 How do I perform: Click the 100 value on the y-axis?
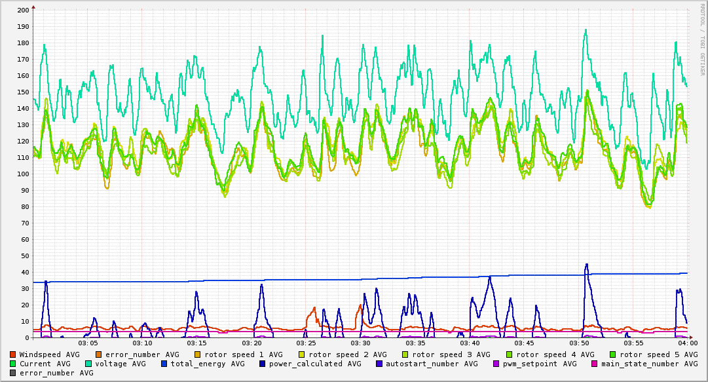(x=23, y=174)
